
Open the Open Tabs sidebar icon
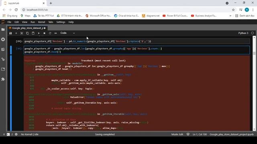coord(3,69)
